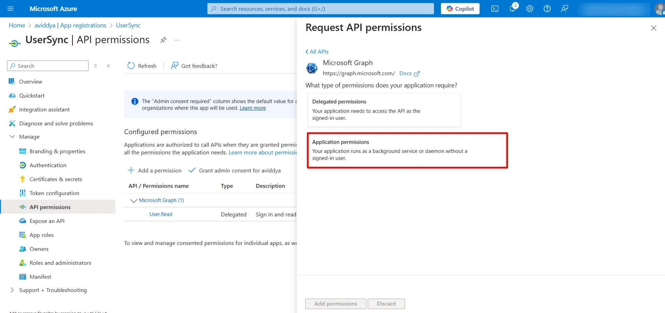Choose Delegated permissions card
Image resolution: width=665 pixels, height=313 pixels.
click(x=384, y=110)
